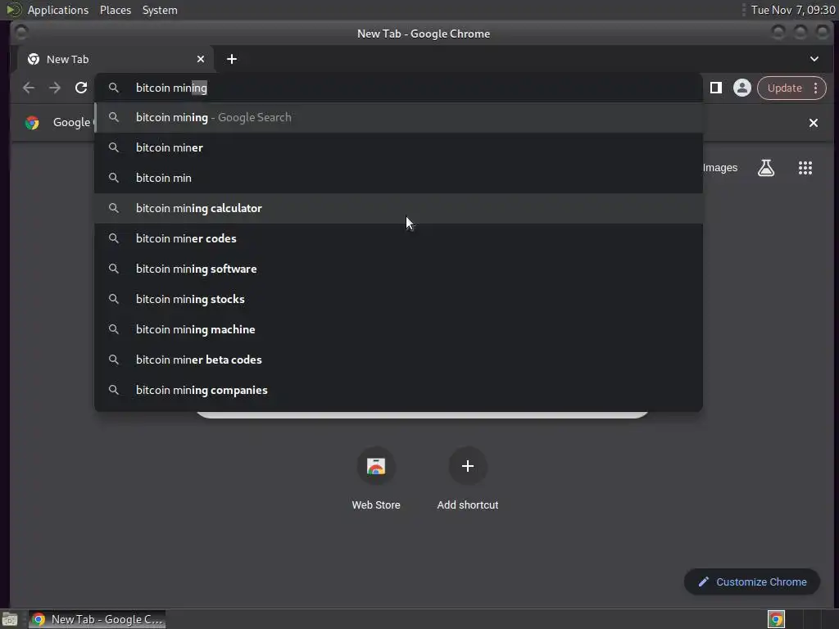Open a new tab with the plus icon
Viewport: 839px width, 629px height.
[x=232, y=59]
